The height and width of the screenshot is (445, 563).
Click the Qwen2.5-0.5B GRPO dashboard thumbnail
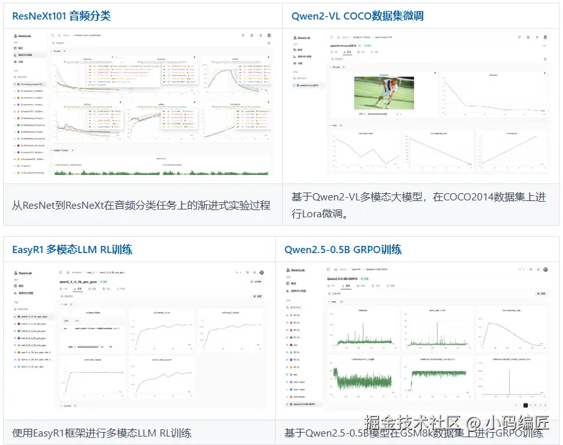(417, 338)
